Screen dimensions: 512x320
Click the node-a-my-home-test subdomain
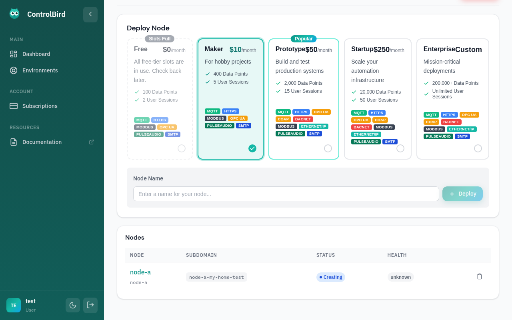216,277
